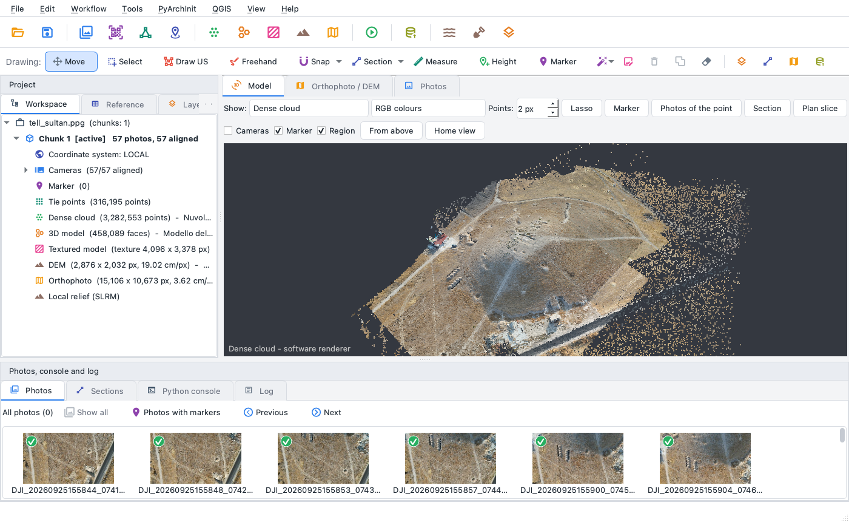The width and height of the screenshot is (849, 522).
Task: Activate the Freehand drawing tool
Action: point(253,61)
